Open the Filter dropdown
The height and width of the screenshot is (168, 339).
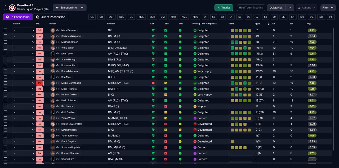pyautogui.click(x=328, y=8)
